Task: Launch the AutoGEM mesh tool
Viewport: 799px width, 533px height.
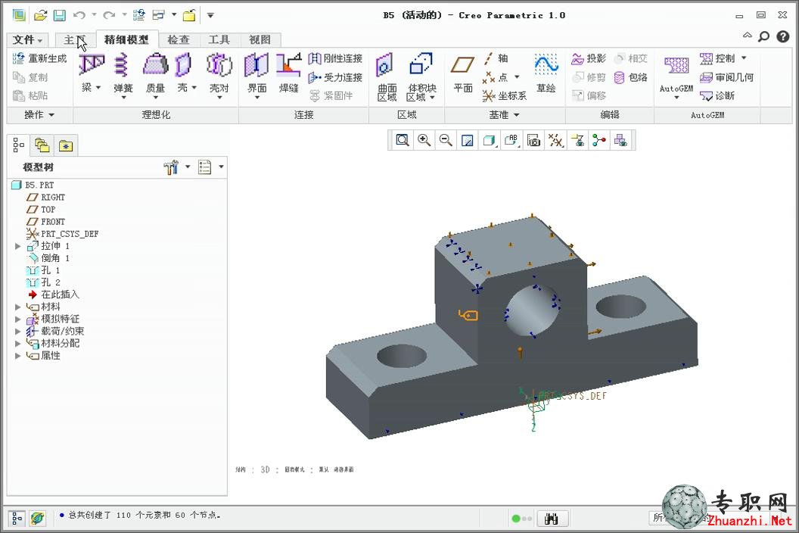Action: [x=676, y=67]
